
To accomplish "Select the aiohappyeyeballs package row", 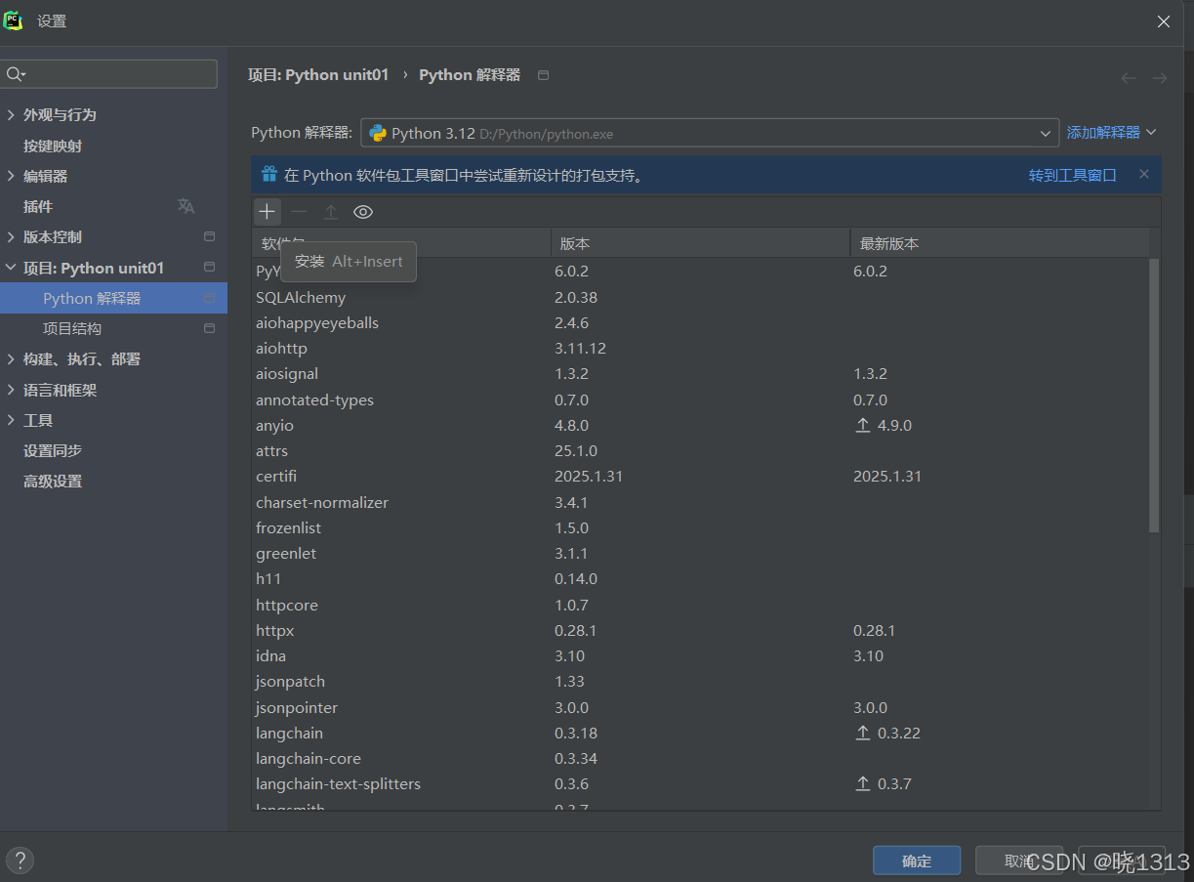I will click(700, 322).
